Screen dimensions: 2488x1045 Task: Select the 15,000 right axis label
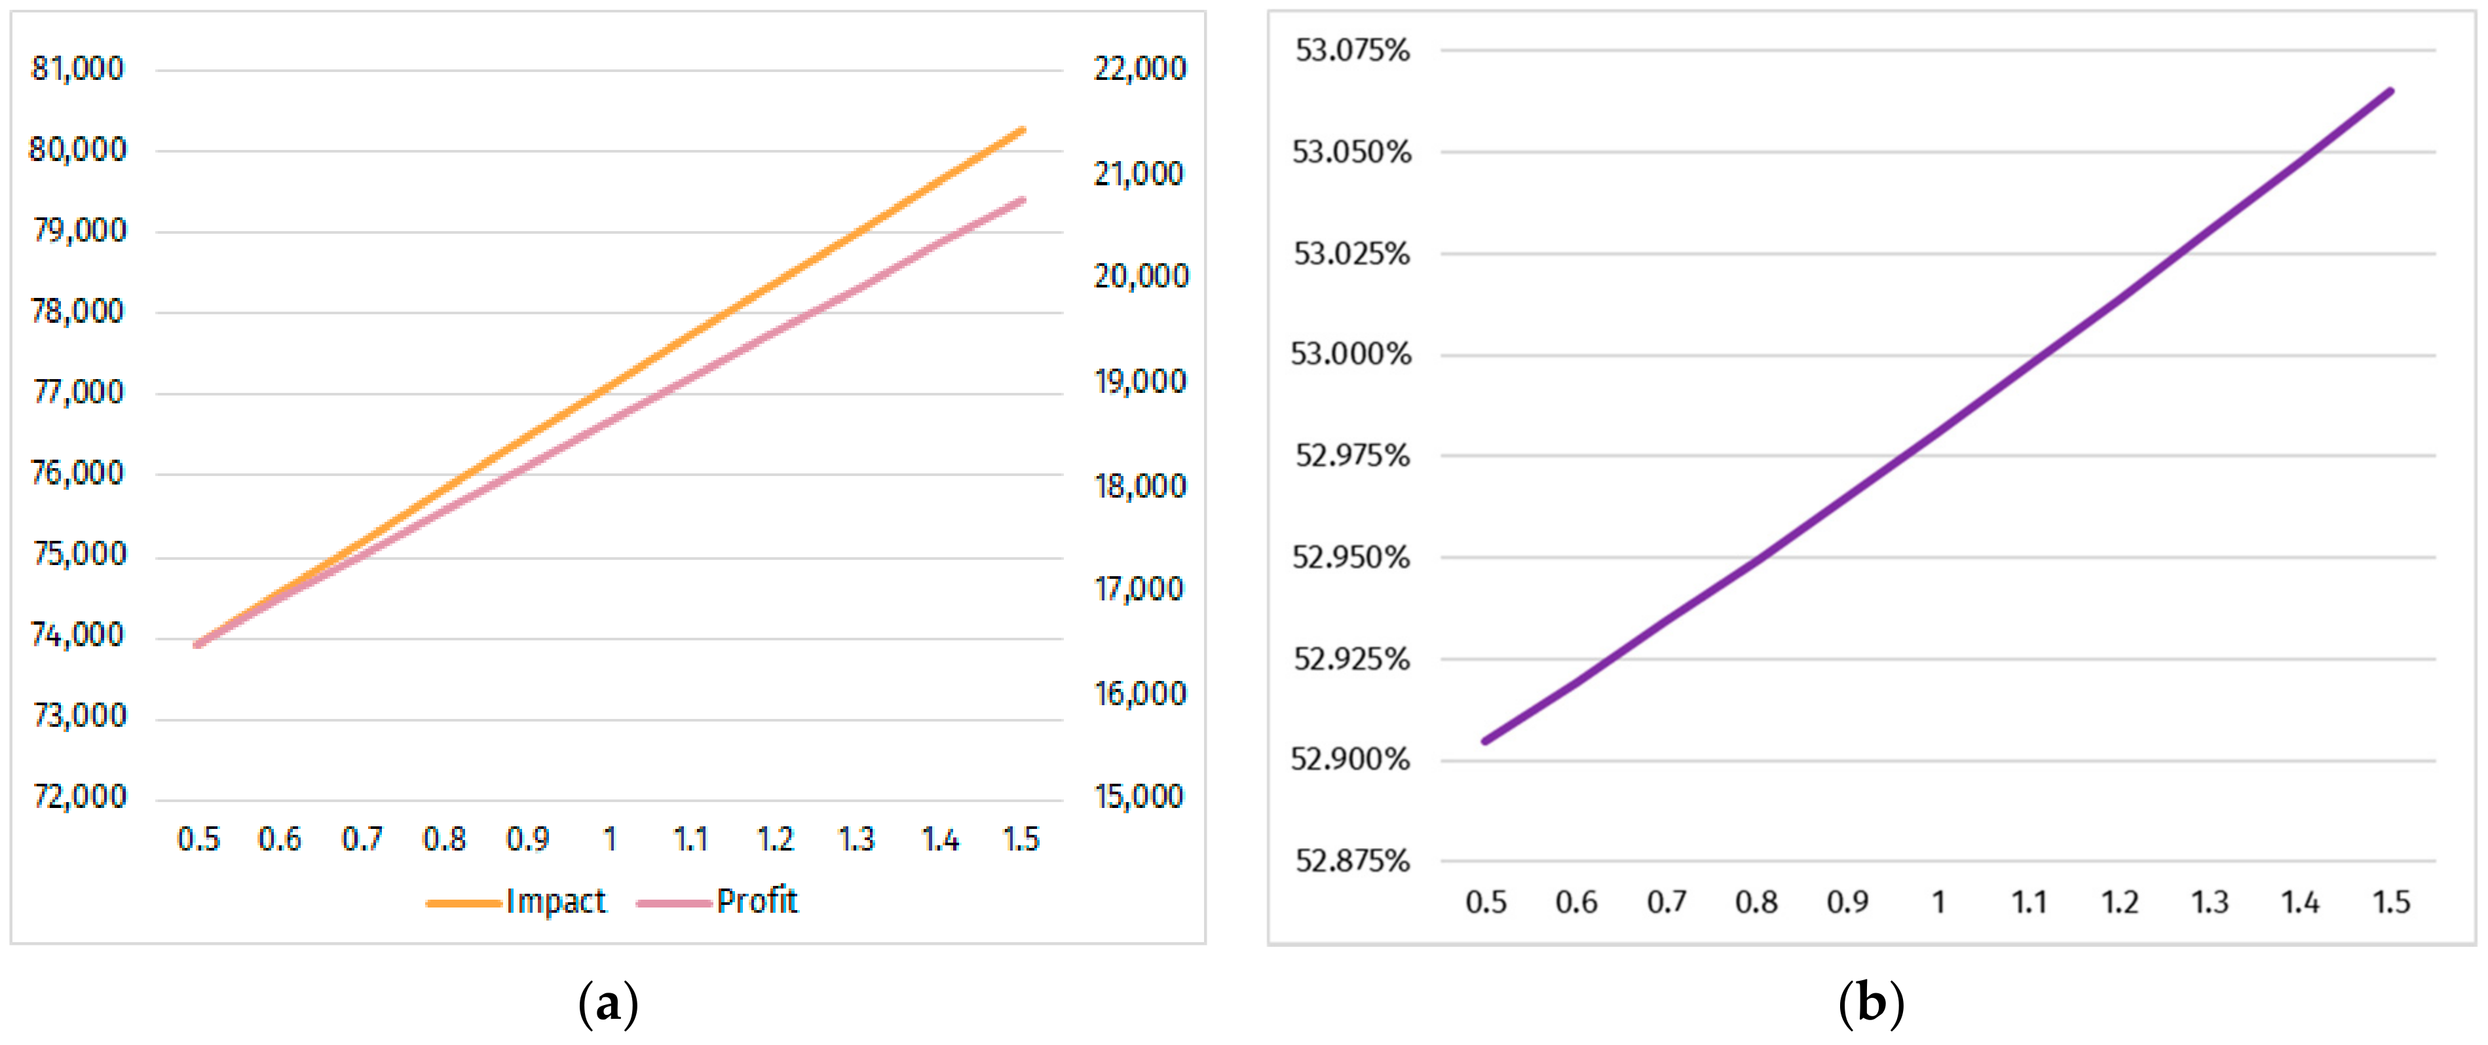[x=1139, y=797]
